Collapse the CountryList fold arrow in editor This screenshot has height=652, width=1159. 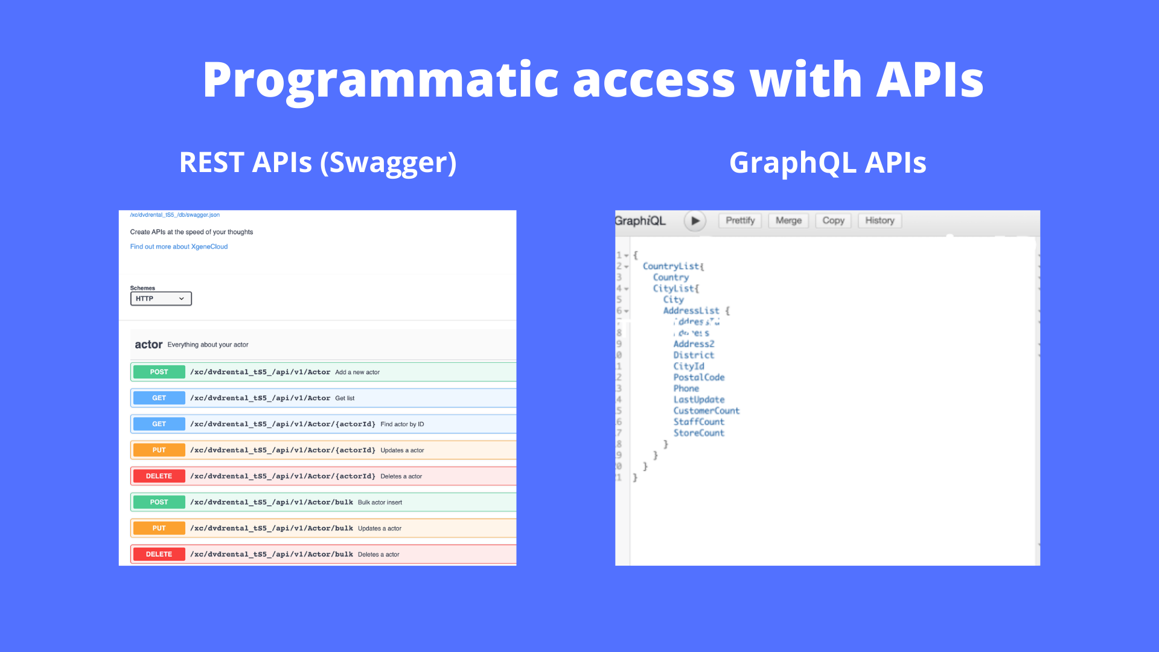point(627,267)
